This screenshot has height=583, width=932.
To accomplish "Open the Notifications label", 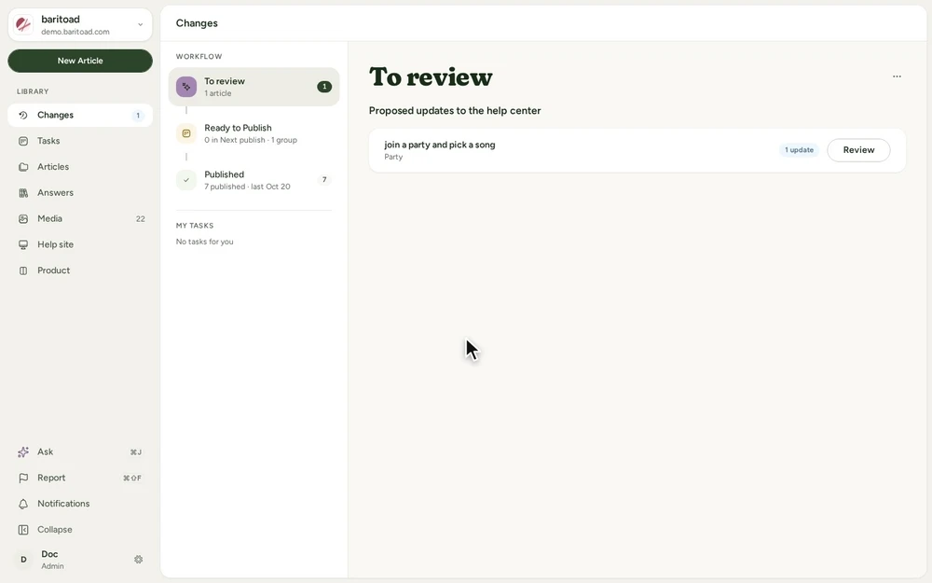I will 63,504.
